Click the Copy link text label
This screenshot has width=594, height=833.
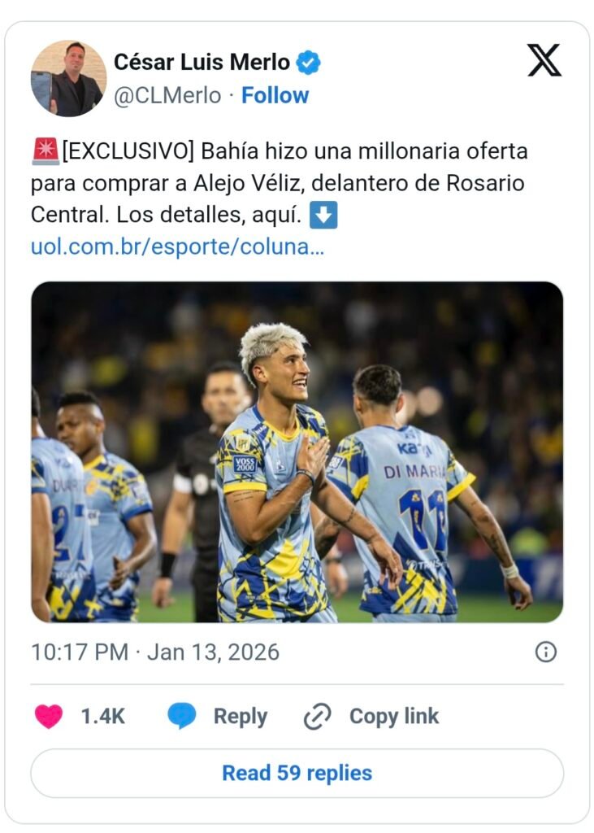click(394, 717)
